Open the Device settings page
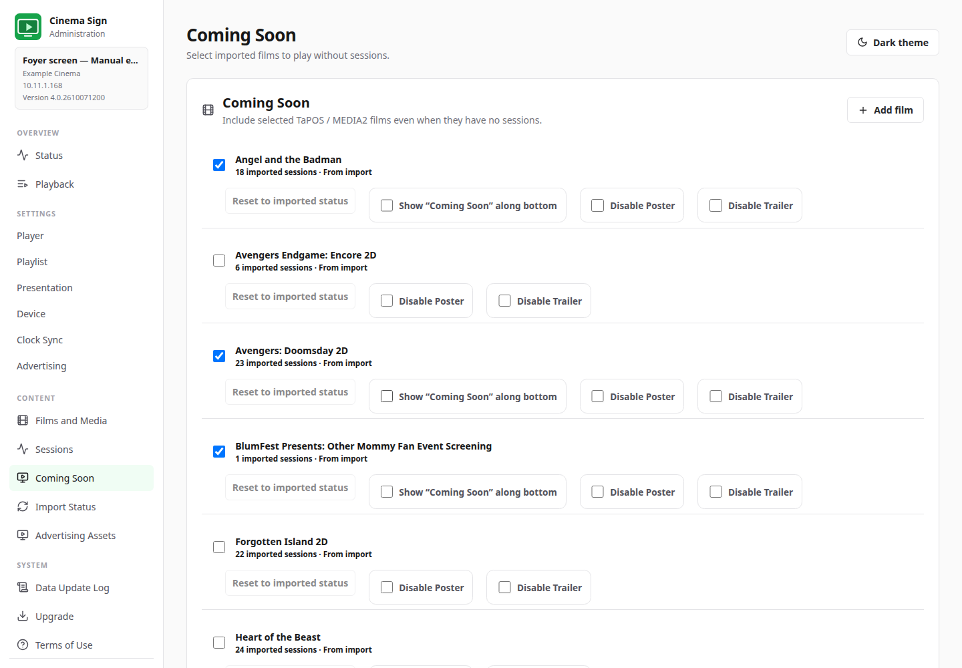 point(82,314)
